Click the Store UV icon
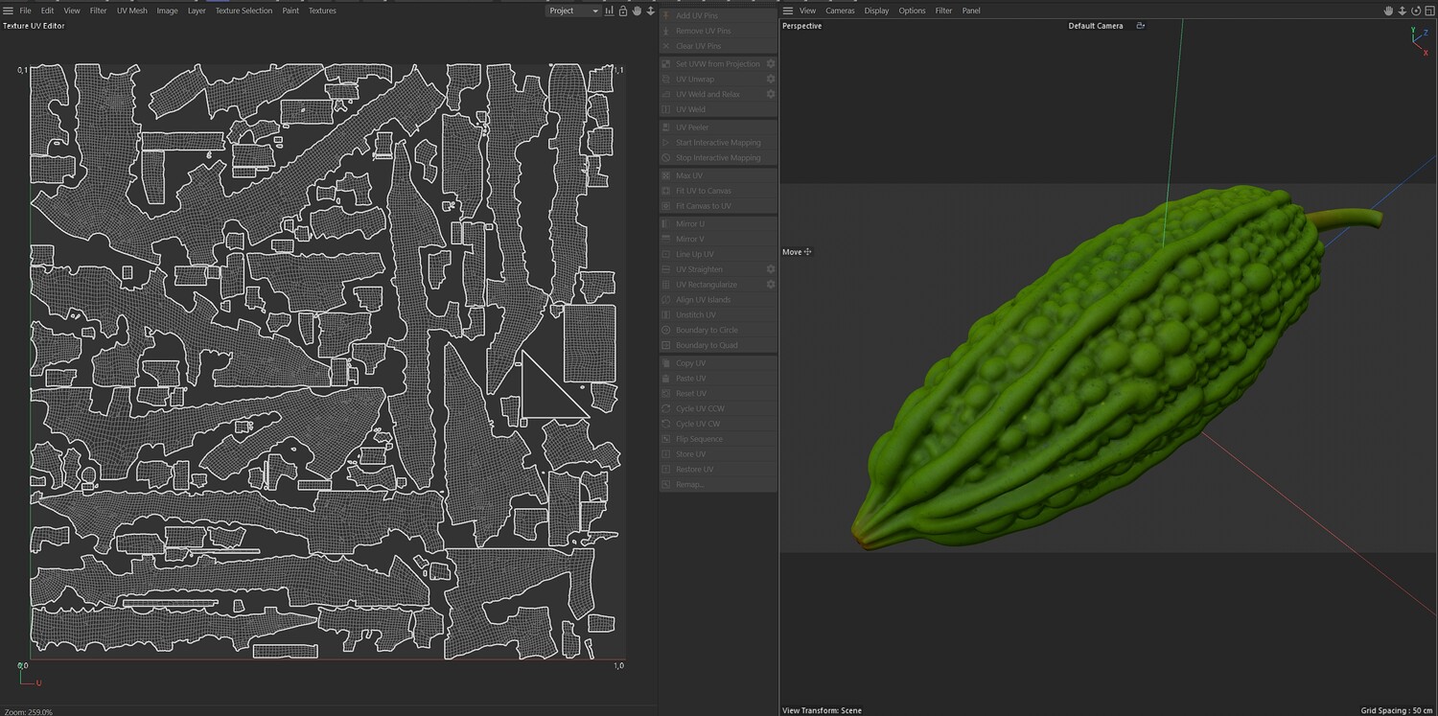The height and width of the screenshot is (716, 1438). point(666,454)
